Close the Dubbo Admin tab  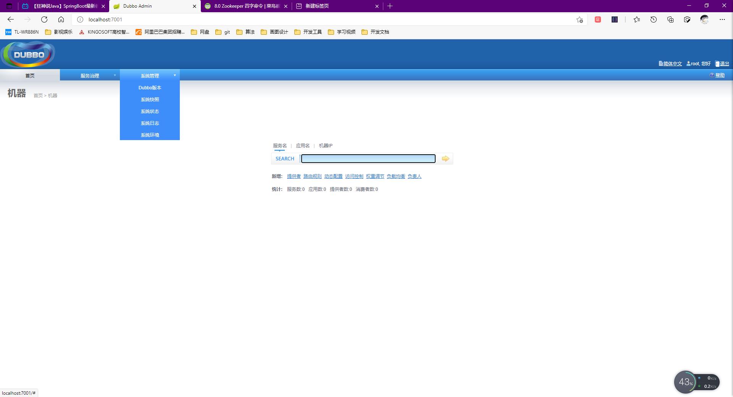tap(194, 6)
